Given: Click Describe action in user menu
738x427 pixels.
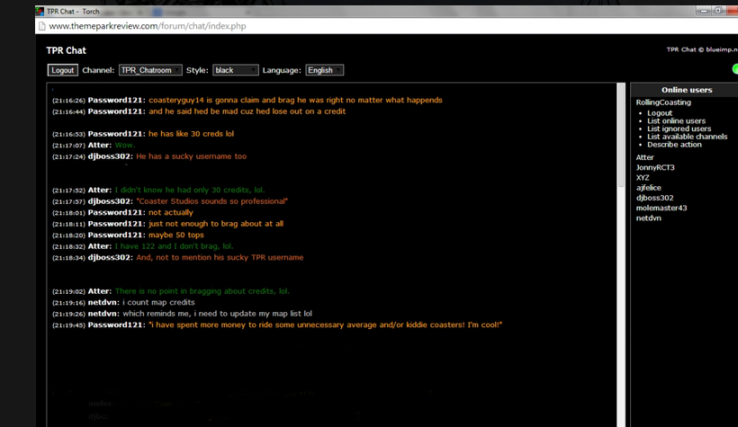Looking at the screenshot, I should coord(674,145).
